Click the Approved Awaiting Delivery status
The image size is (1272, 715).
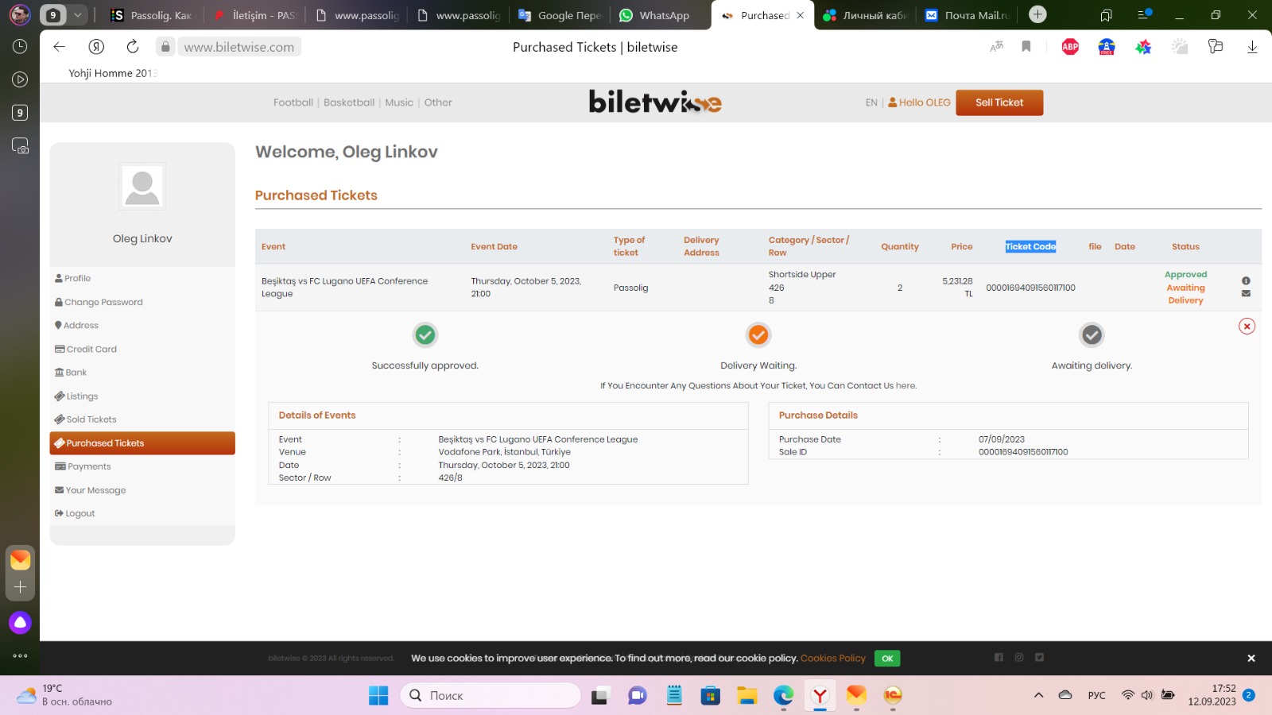coord(1185,288)
